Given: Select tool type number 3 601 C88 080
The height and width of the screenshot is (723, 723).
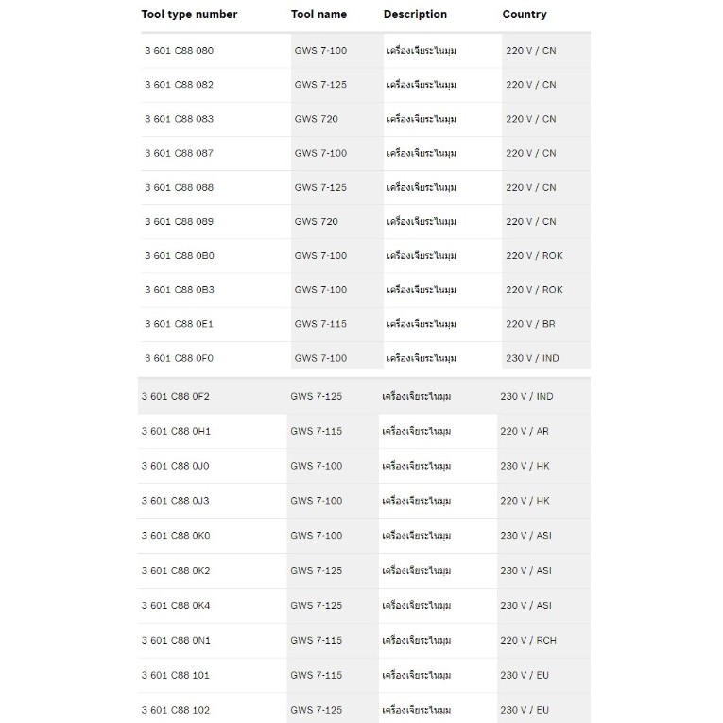Looking at the screenshot, I should tap(179, 51).
